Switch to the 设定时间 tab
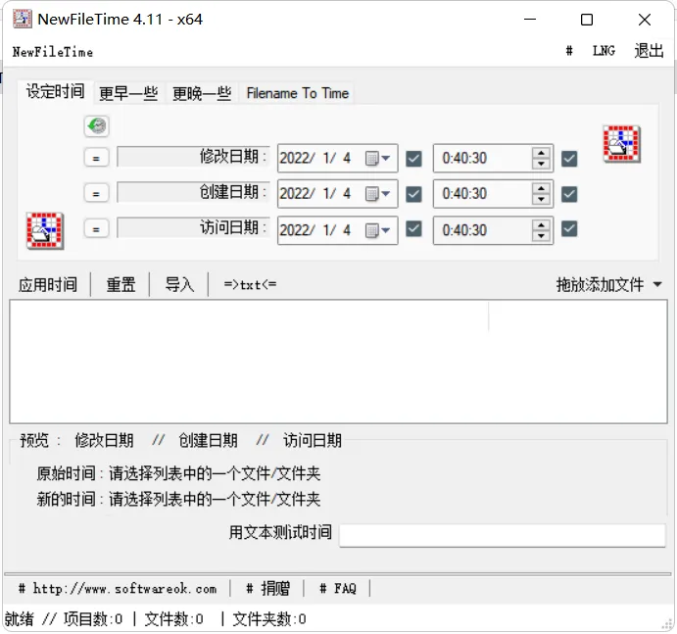The height and width of the screenshot is (634, 677). click(x=55, y=91)
